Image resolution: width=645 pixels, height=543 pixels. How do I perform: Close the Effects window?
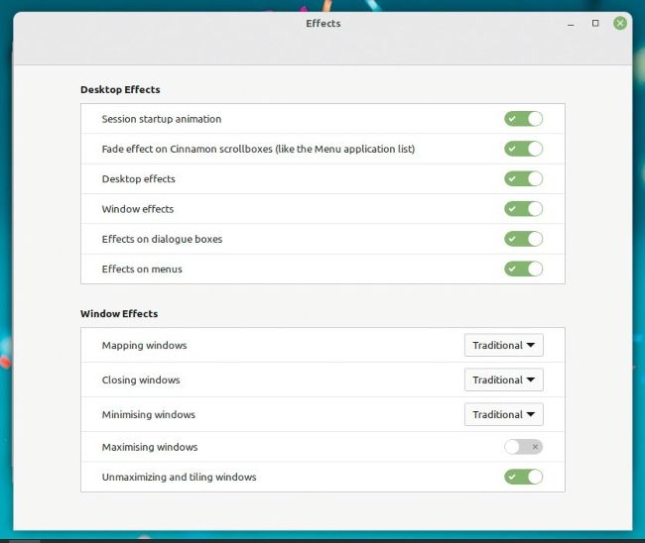coord(620,23)
